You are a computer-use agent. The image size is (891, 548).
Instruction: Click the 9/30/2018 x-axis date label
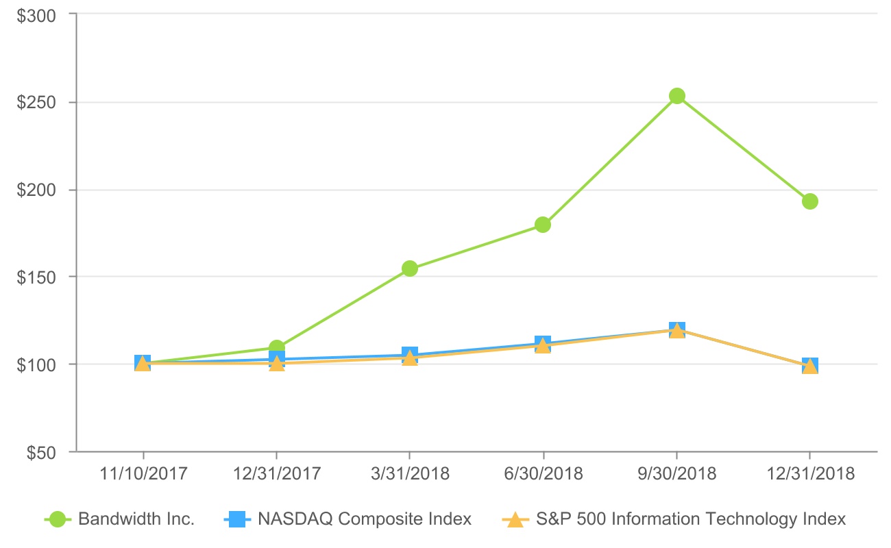click(677, 474)
